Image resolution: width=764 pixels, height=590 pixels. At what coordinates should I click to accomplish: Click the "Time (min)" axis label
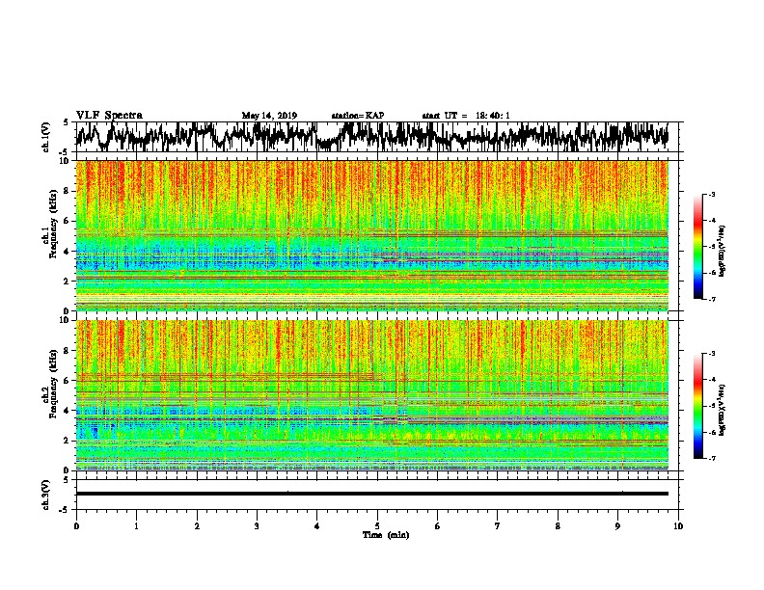point(386,535)
